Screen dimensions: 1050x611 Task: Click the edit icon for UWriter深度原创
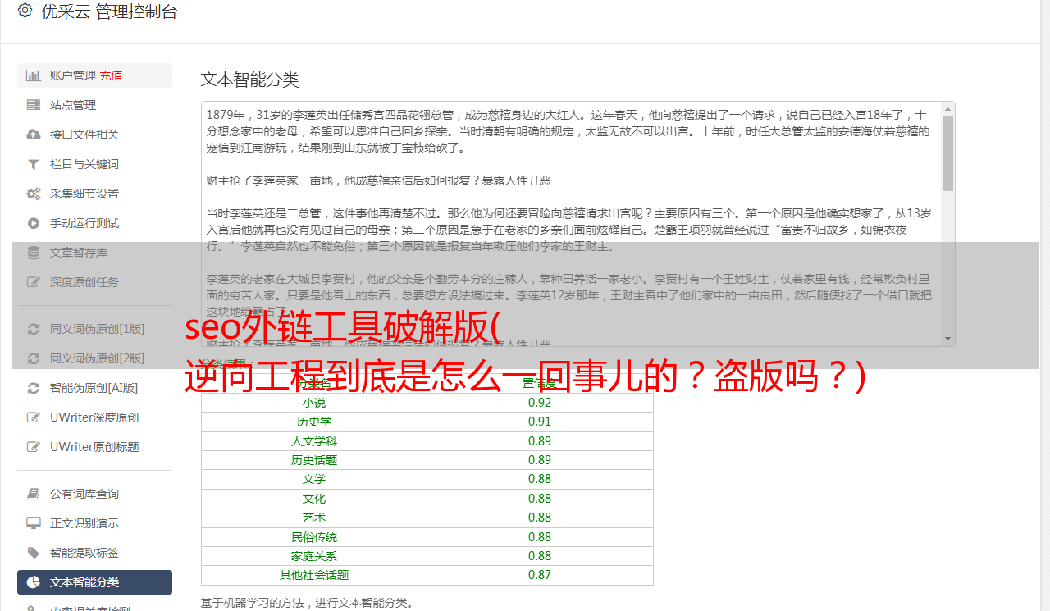click(x=34, y=417)
